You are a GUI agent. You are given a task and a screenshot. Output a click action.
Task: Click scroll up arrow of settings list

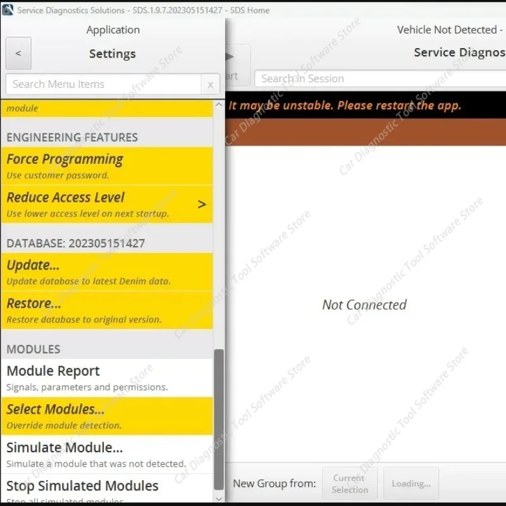coord(219,104)
